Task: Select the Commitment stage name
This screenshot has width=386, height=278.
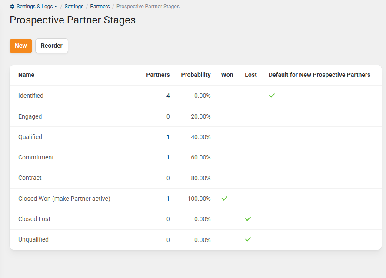Action: click(x=36, y=157)
